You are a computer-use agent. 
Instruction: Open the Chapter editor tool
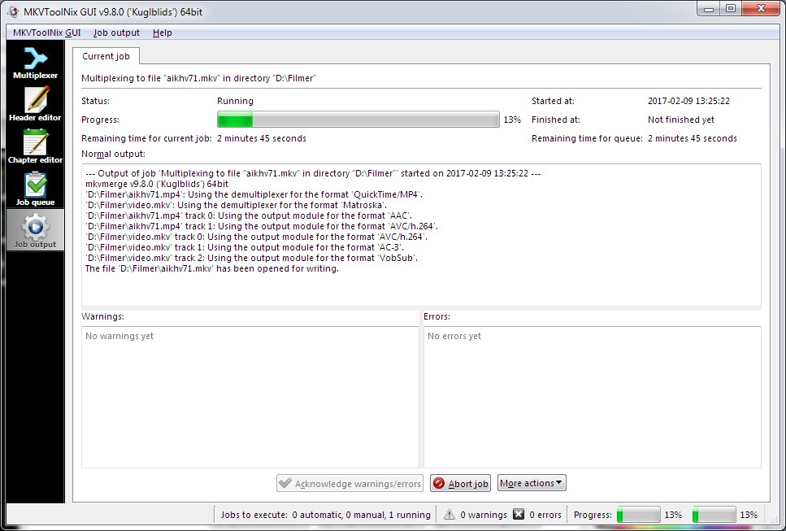[35, 146]
